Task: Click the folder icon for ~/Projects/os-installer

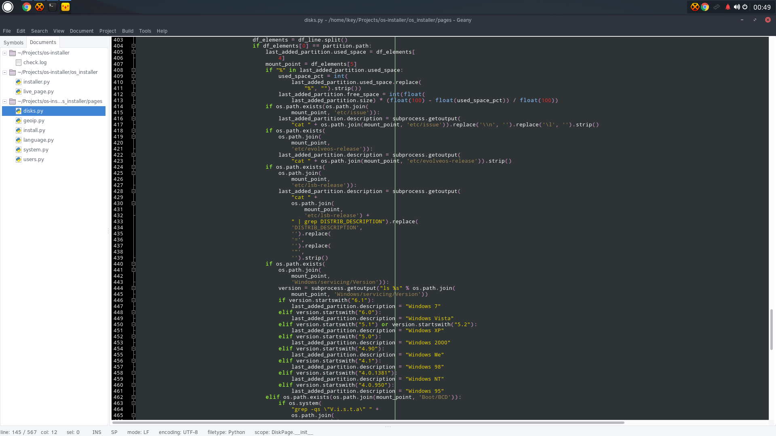Action: tap(13, 53)
